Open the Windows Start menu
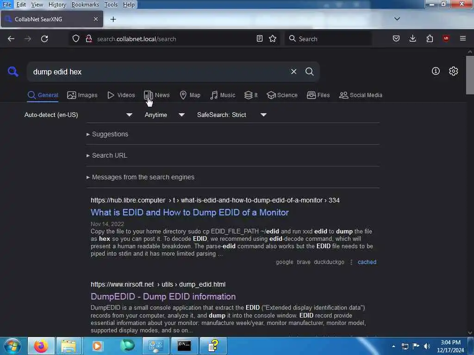Image resolution: width=474 pixels, height=355 pixels. 12,346
